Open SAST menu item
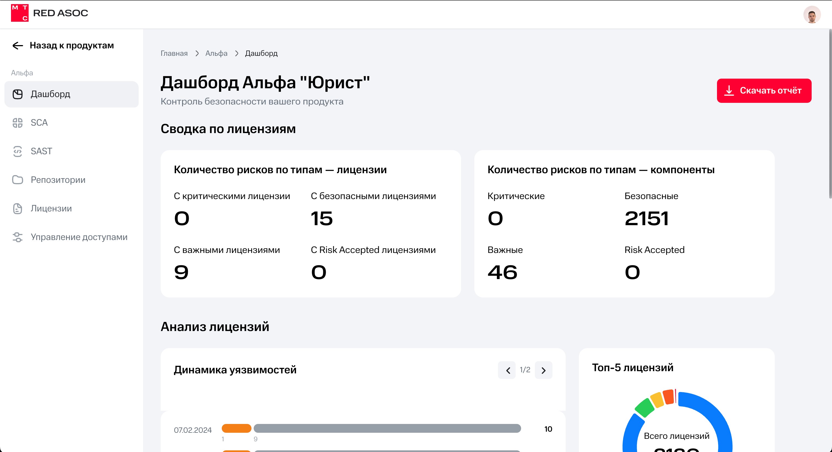 [41, 151]
